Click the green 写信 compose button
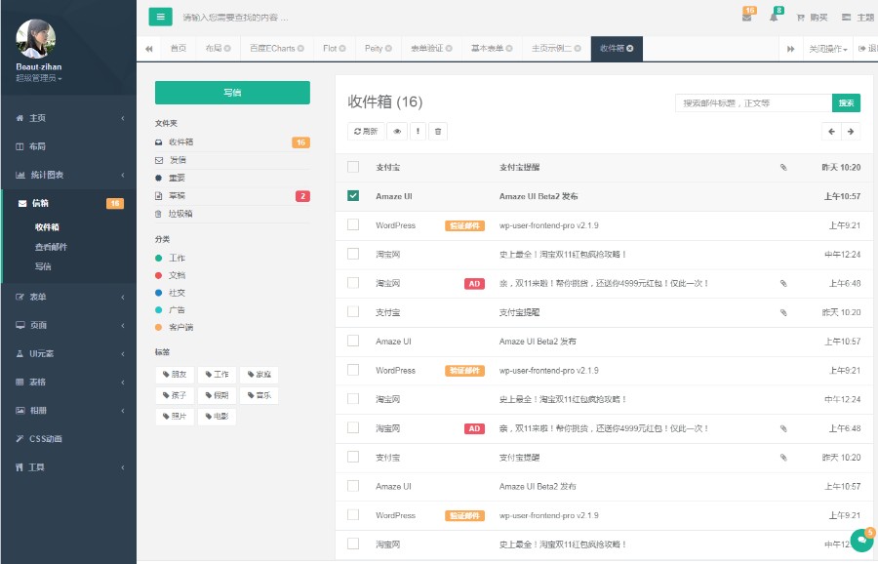The width and height of the screenshot is (878, 564). pos(232,93)
